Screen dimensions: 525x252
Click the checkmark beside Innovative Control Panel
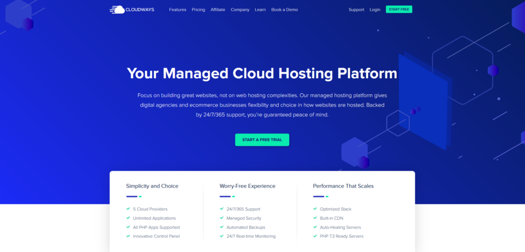pos(128,236)
